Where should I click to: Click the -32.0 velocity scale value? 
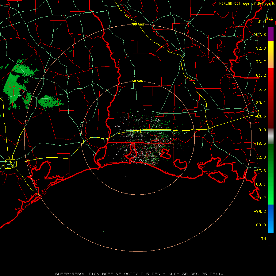point(260,157)
